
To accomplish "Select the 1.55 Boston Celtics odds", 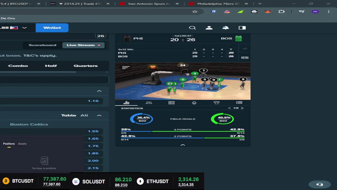I will point(93,131).
